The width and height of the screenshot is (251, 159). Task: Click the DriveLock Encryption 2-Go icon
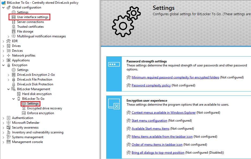click(x=14, y=75)
